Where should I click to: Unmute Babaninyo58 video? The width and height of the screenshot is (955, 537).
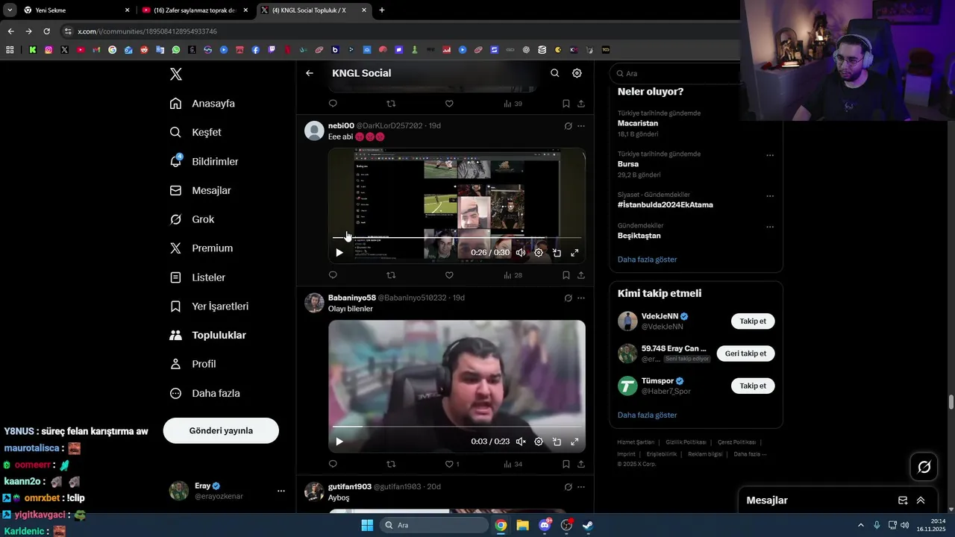click(x=521, y=442)
